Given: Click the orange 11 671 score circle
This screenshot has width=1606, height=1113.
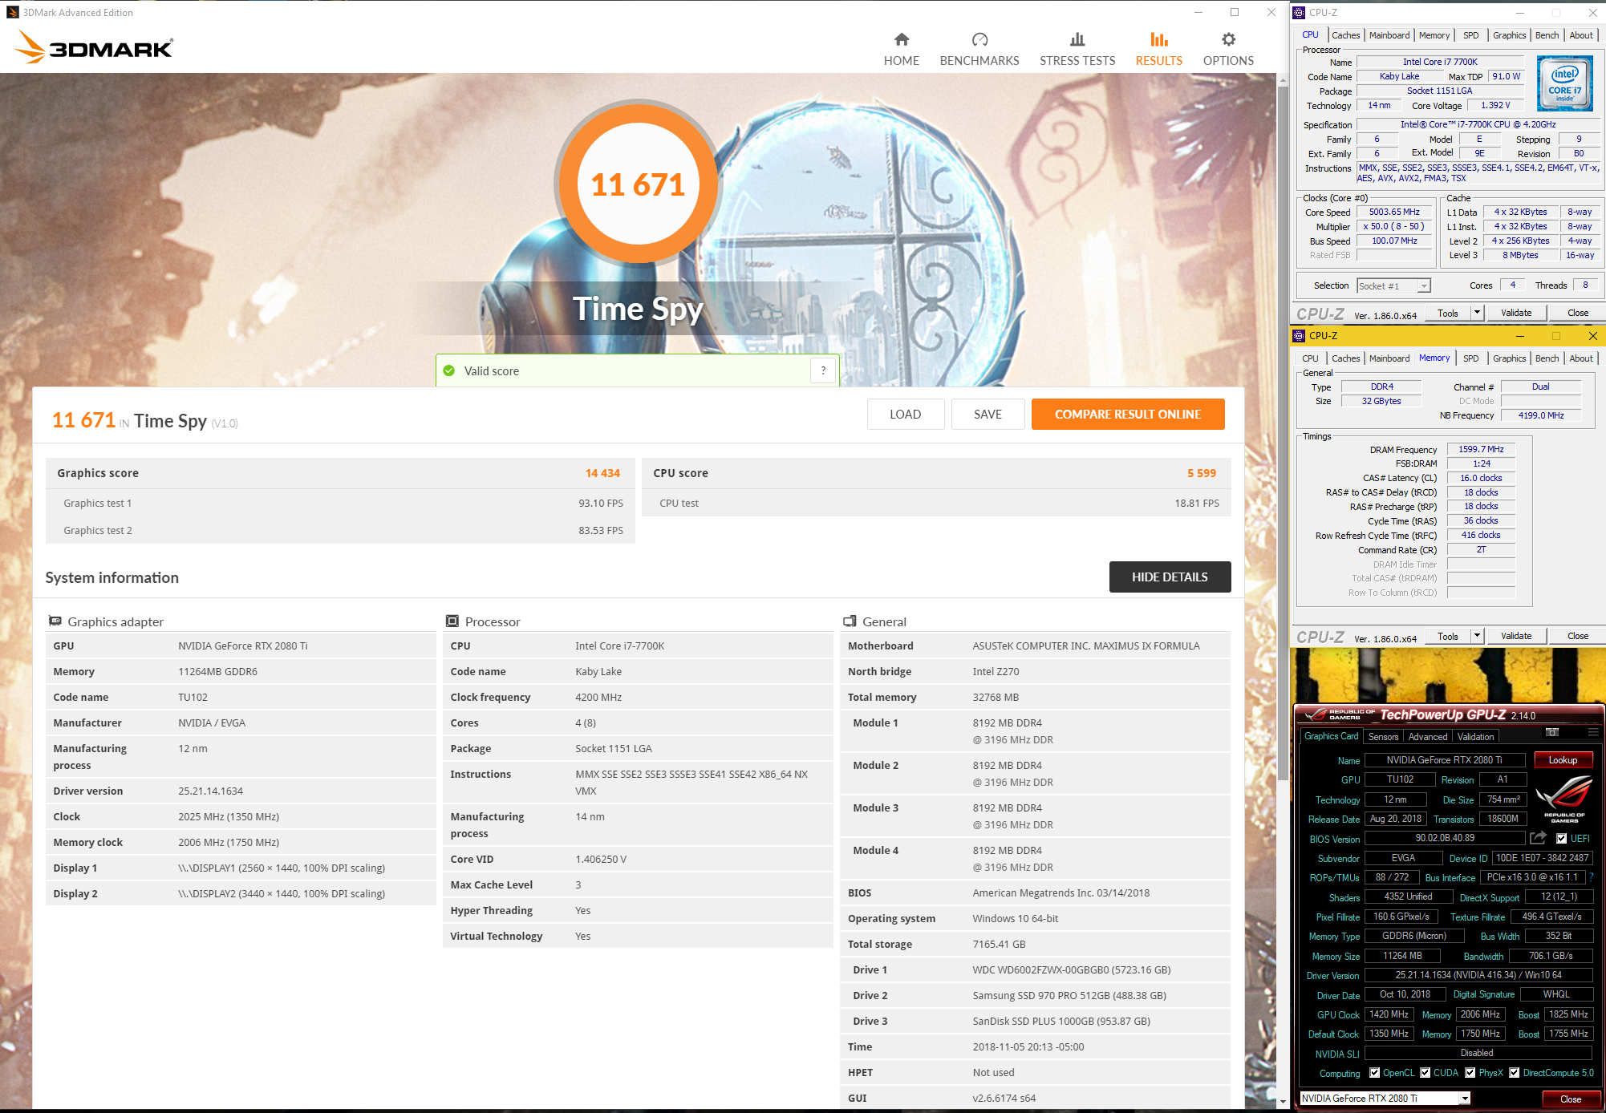Looking at the screenshot, I should pyautogui.click(x=638, y=184).
